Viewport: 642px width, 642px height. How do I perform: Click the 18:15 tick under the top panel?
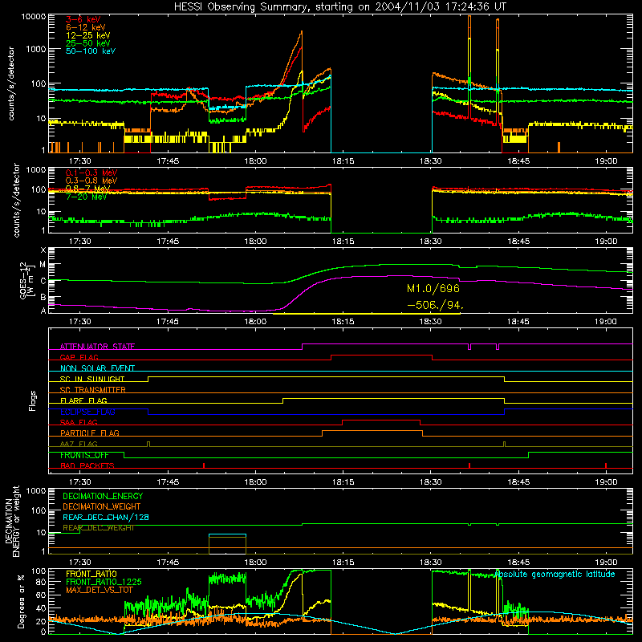tap(343, 161)
